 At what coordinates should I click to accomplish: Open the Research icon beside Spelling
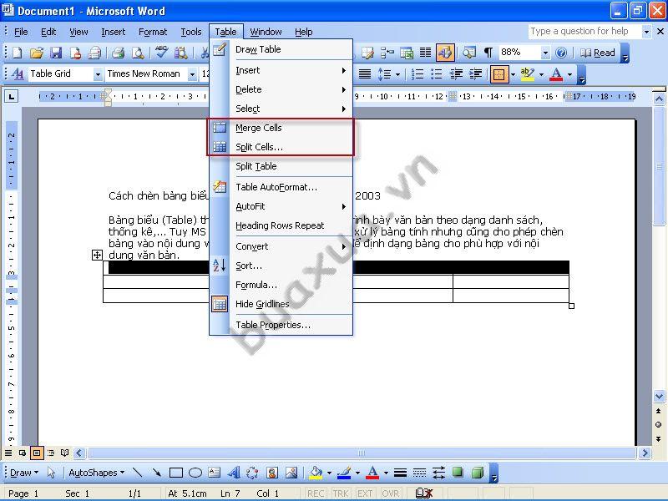coord(181,53)
